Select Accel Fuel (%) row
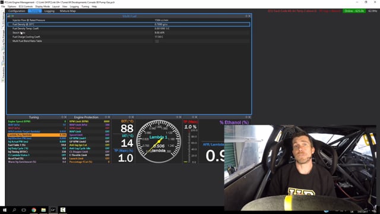 point(37,159)
